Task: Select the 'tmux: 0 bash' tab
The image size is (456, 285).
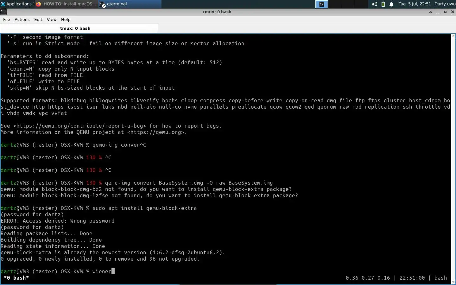Action: pyautogui.click(x=79, y=28)
